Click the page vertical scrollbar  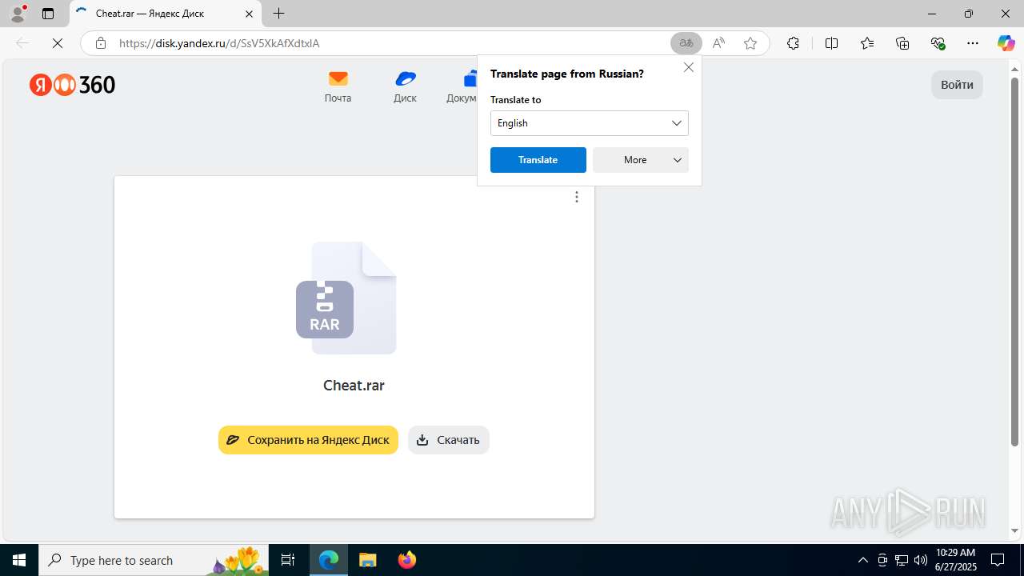(x=1014, y=262)
